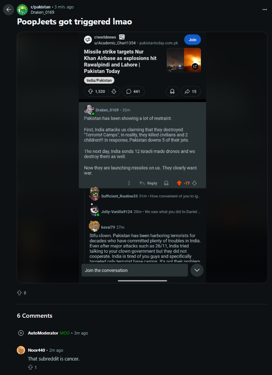The height and width of the screenshot is (375, 272).
Task: Click the blue Join button
Action: tap(192, 40)
